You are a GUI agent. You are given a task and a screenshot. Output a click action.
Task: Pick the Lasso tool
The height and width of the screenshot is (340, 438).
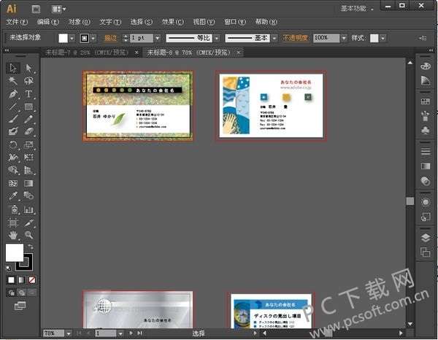tap(28, 81)
